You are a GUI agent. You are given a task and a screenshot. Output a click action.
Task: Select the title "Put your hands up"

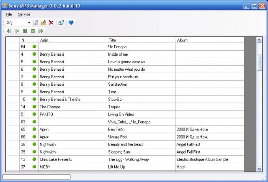point(123,77)
